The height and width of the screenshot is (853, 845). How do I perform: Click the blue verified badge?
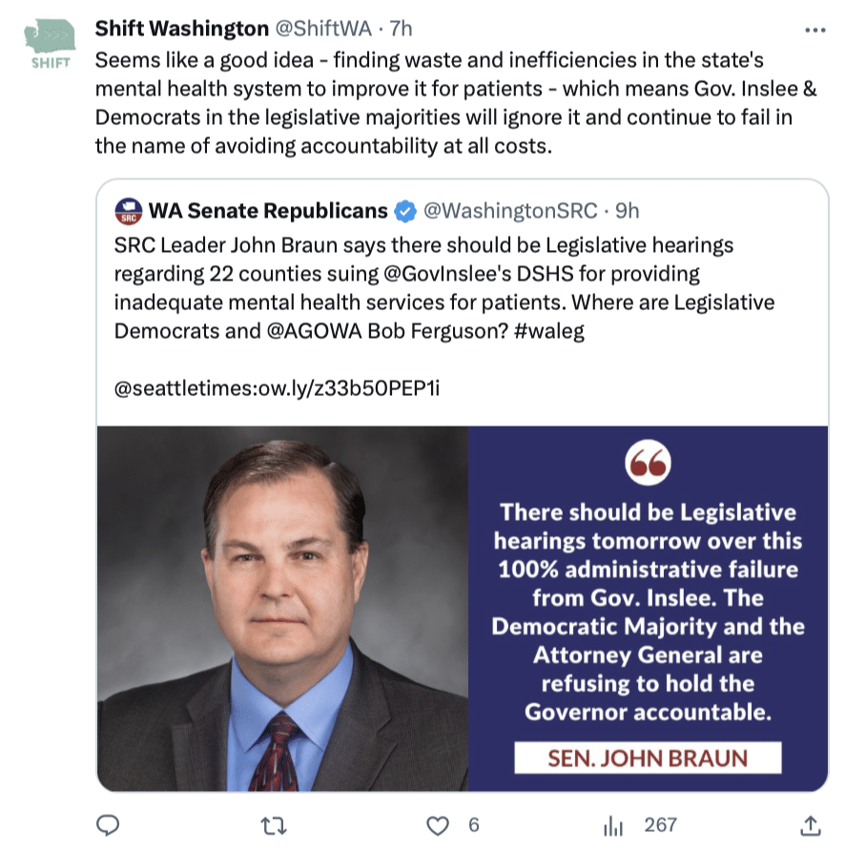tap(405, 211)
